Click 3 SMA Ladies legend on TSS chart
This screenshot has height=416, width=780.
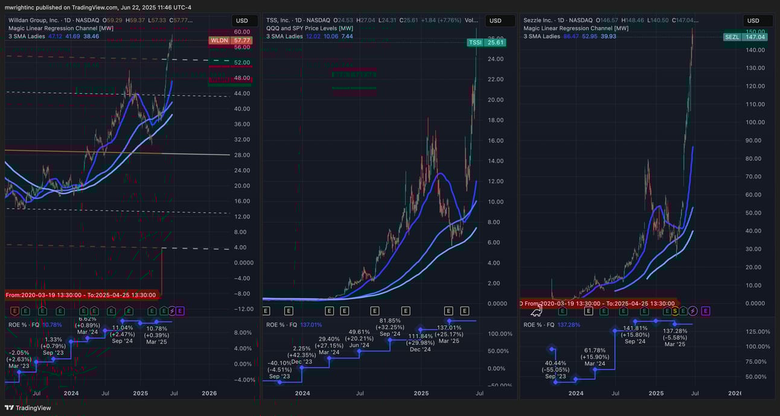click(x=284, y=36)
